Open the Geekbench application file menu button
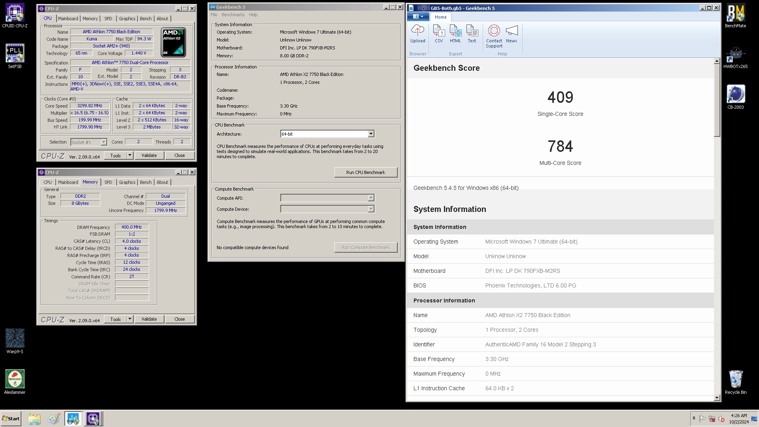This screenshot has height=427, width=759. [x=418, y=17]
